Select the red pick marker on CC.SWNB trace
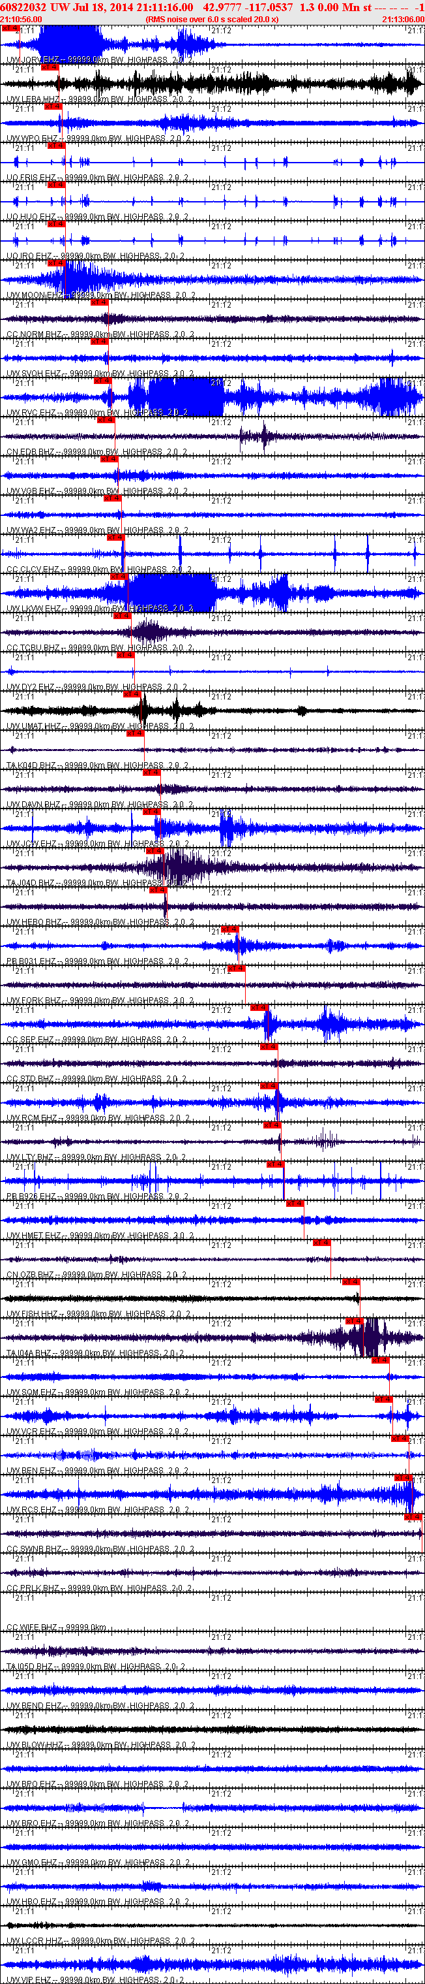The image size is (425, 1984). (413, 1516)
